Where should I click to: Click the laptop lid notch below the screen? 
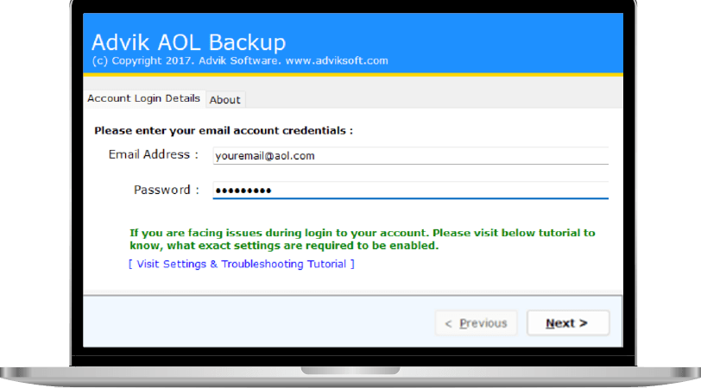click(x=350, y=370)
